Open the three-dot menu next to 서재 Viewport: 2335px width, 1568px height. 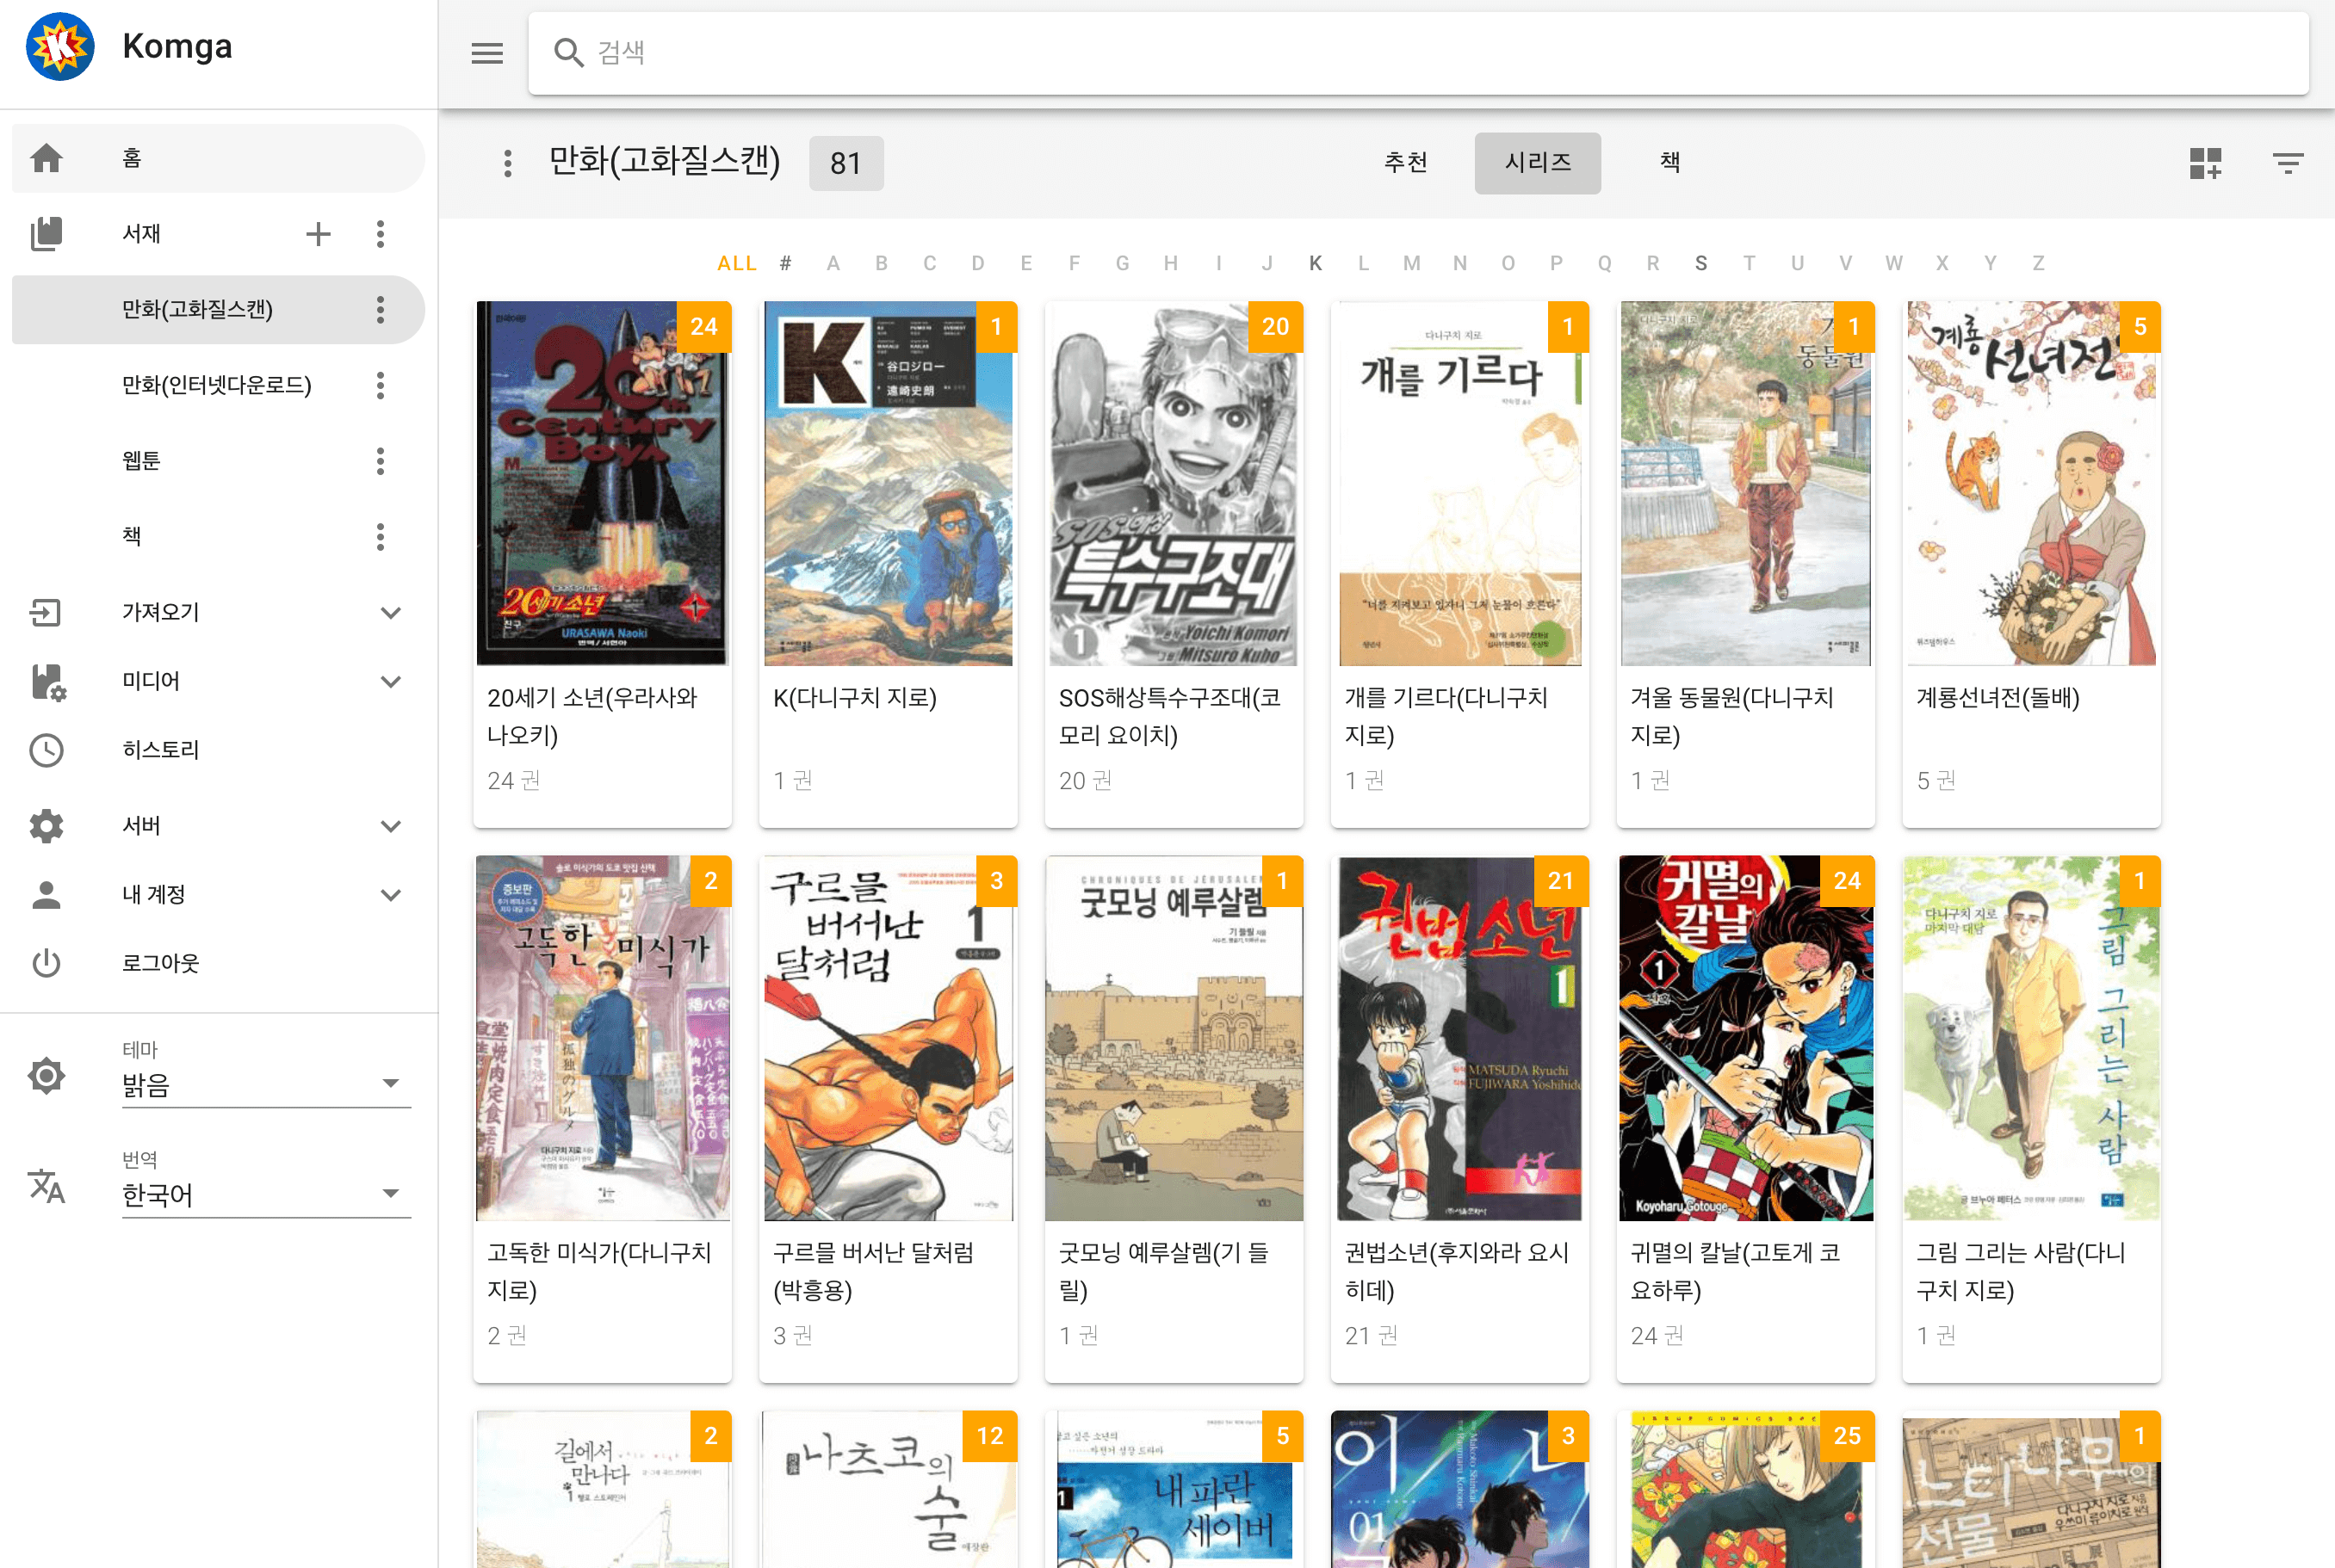(x=381, y=234)
